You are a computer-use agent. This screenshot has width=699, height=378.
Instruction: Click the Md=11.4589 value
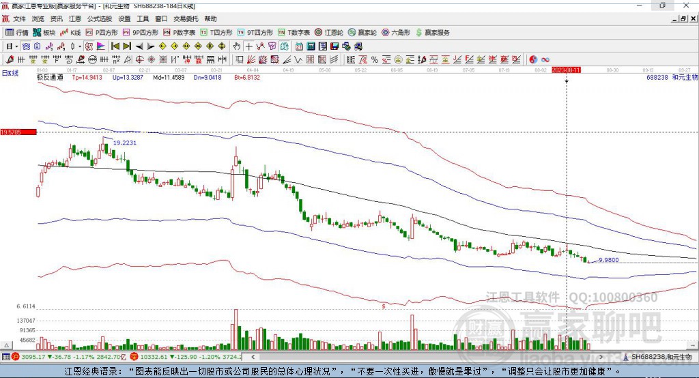tap(169, 77)
